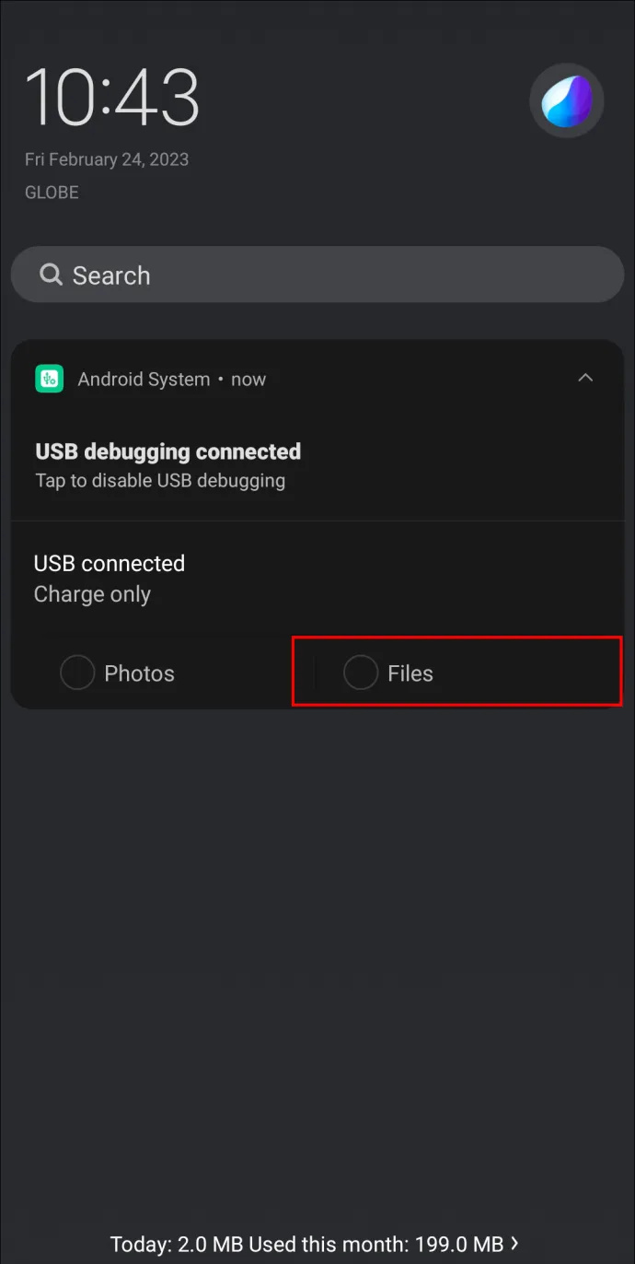635x1264 pixels.
Task: Choose the Photos label for photo transfer
Action: click(x=139, y=673)
